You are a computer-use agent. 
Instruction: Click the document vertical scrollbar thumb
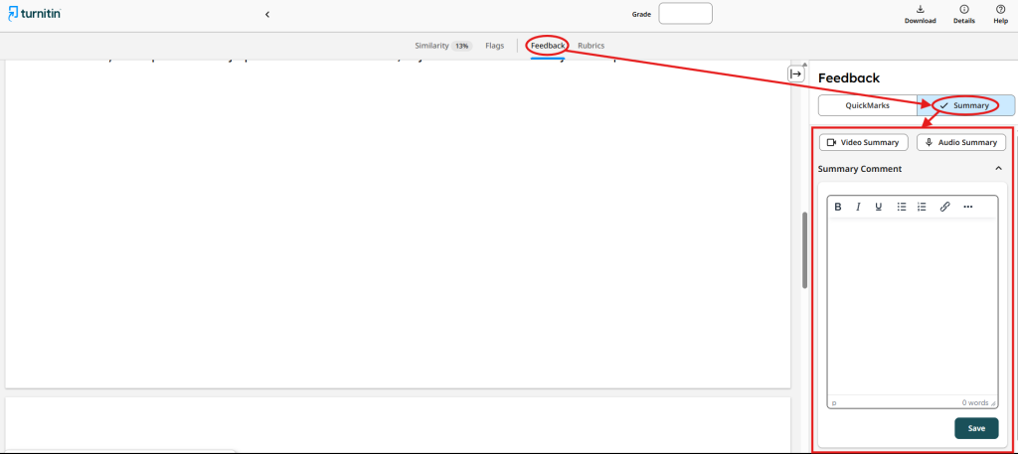click(805, 249)
